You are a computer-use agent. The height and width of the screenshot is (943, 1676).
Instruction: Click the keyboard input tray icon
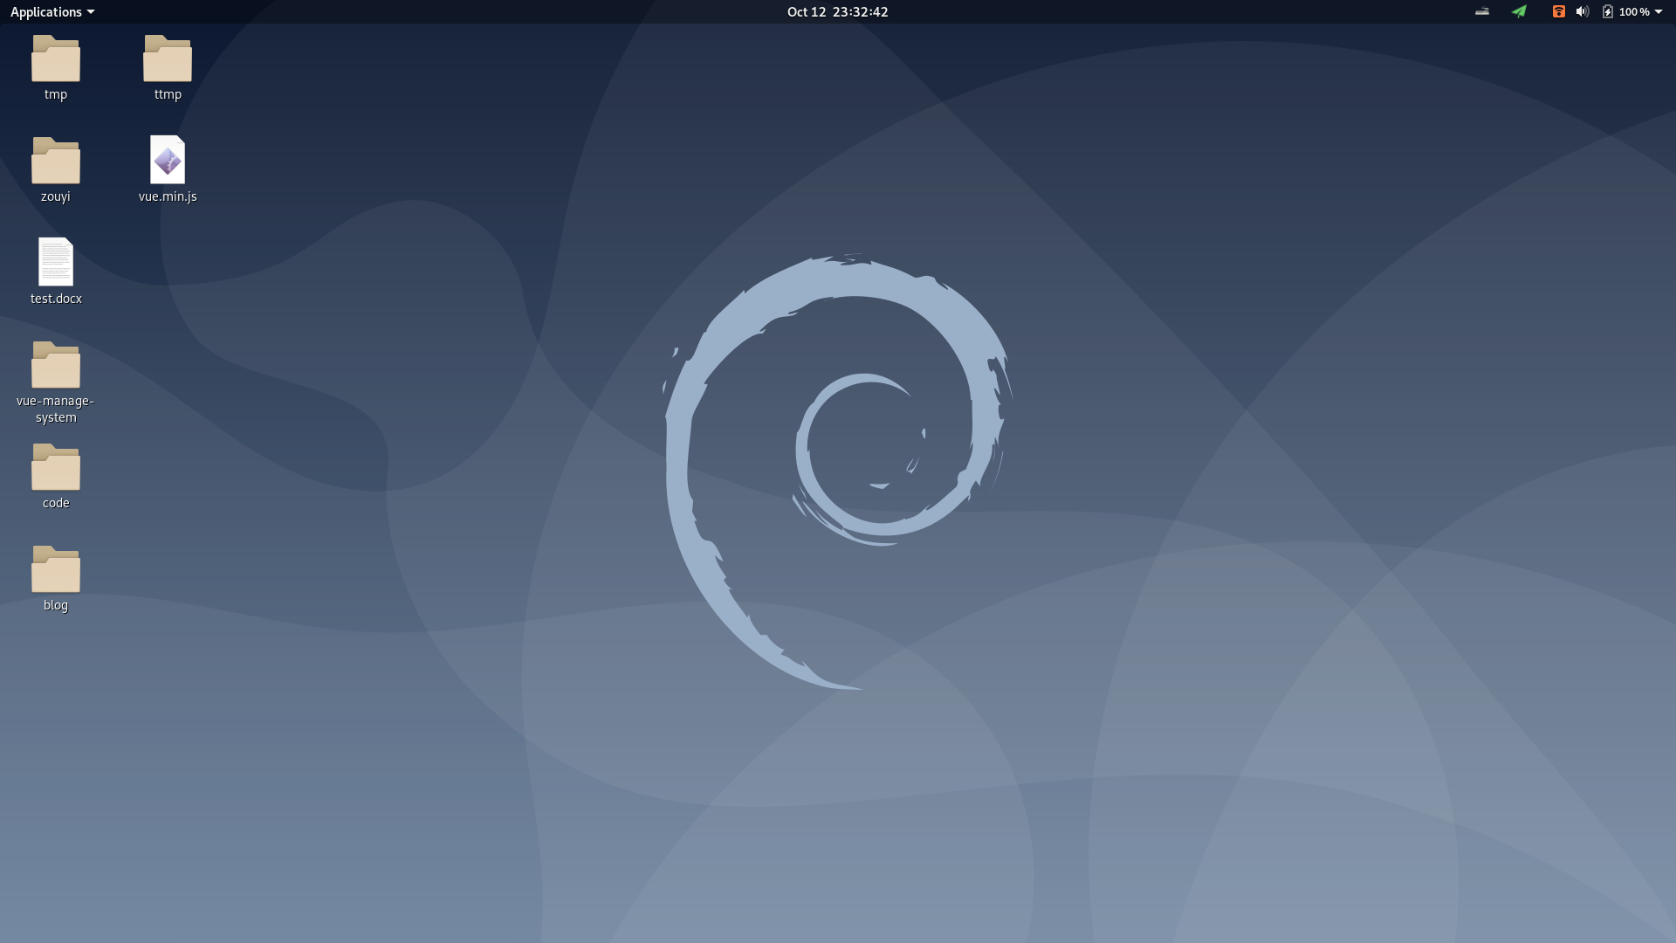tap(1481, 11)
